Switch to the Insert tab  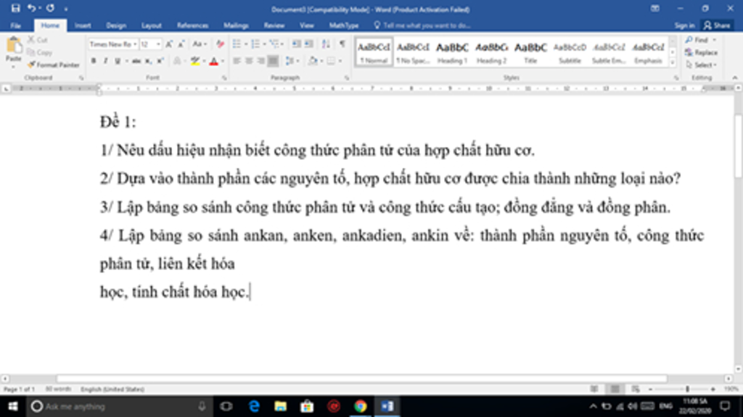pos(83,25)
